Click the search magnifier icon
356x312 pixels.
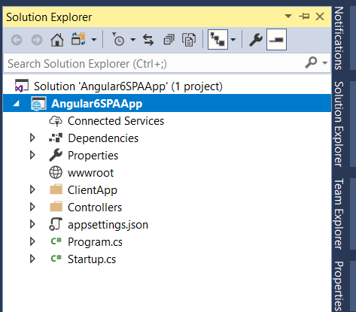coord(311,62)
